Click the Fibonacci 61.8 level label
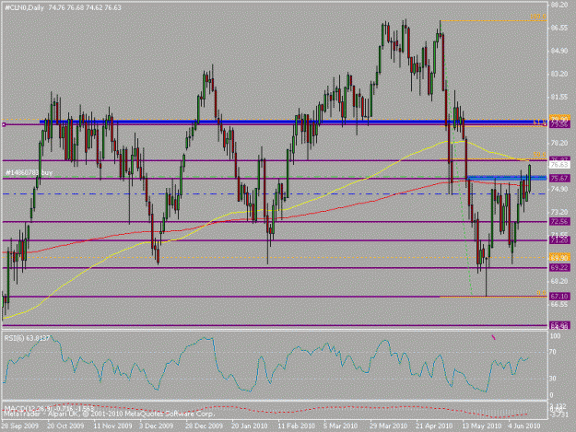The image size is (576, 432). [x=540, y=123]
